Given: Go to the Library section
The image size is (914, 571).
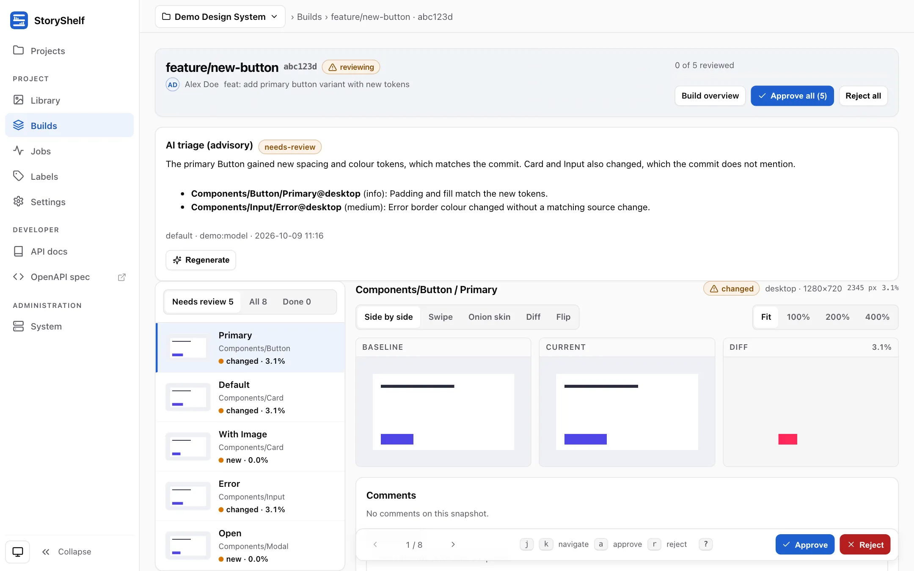Looking at the screenshot, I should [x=69, y=100].
